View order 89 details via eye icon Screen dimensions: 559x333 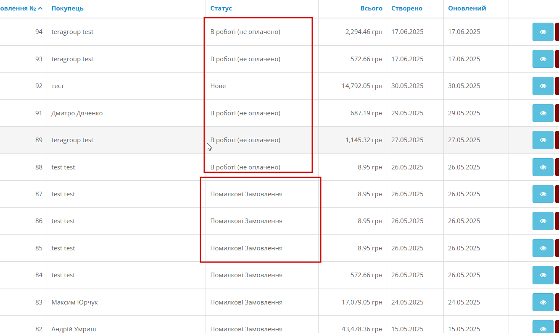point(543,140)
